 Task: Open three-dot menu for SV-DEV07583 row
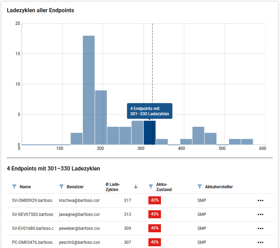coord(260,214)
